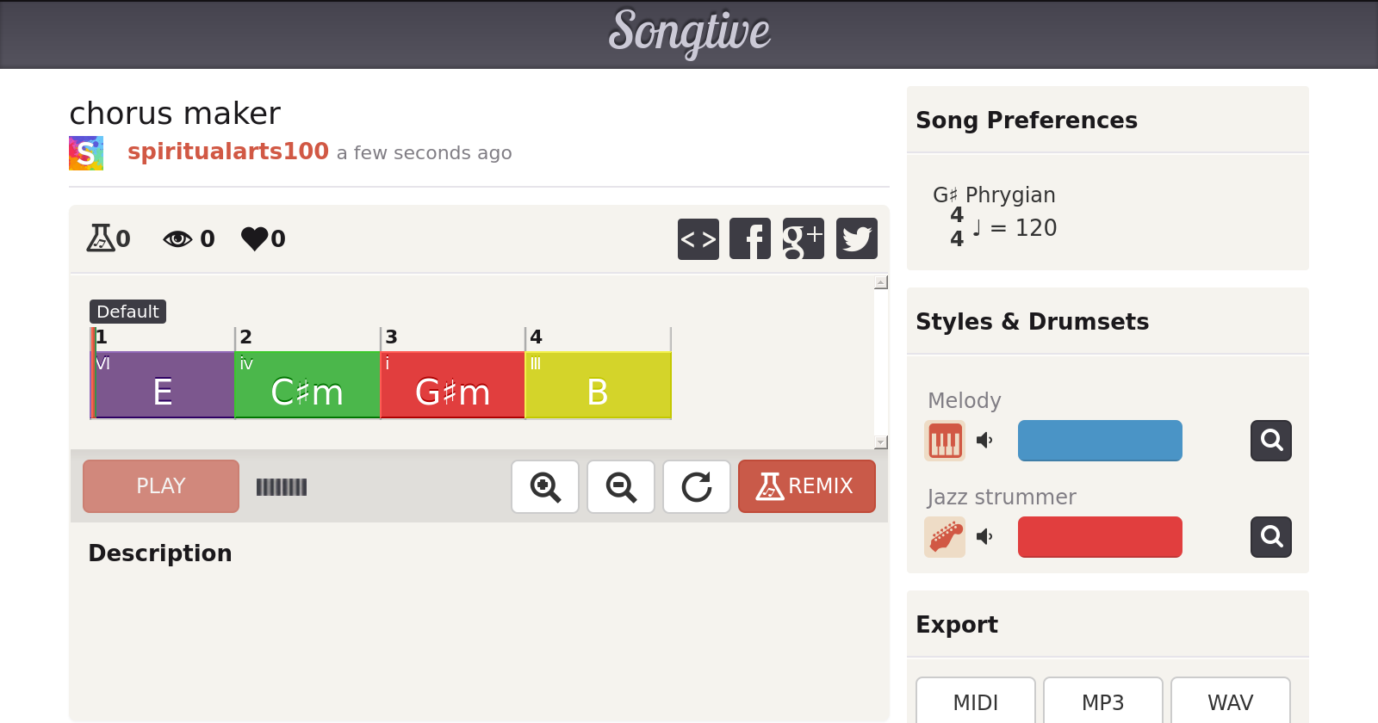Viewport: 1378px width, 723px height.
Task: Click the Melody piano instrument icon
Action: [x=945, y=441]
